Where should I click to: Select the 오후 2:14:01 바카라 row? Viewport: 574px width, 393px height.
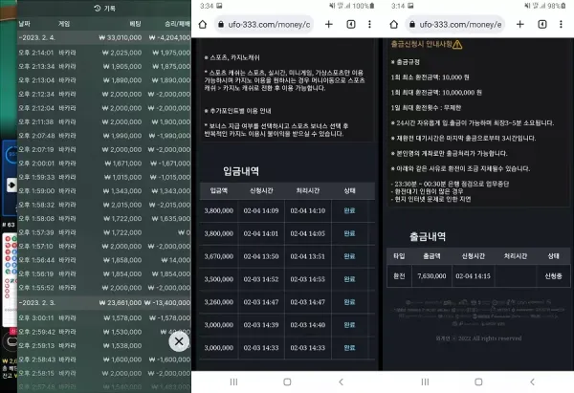click(x=104, y=53)
